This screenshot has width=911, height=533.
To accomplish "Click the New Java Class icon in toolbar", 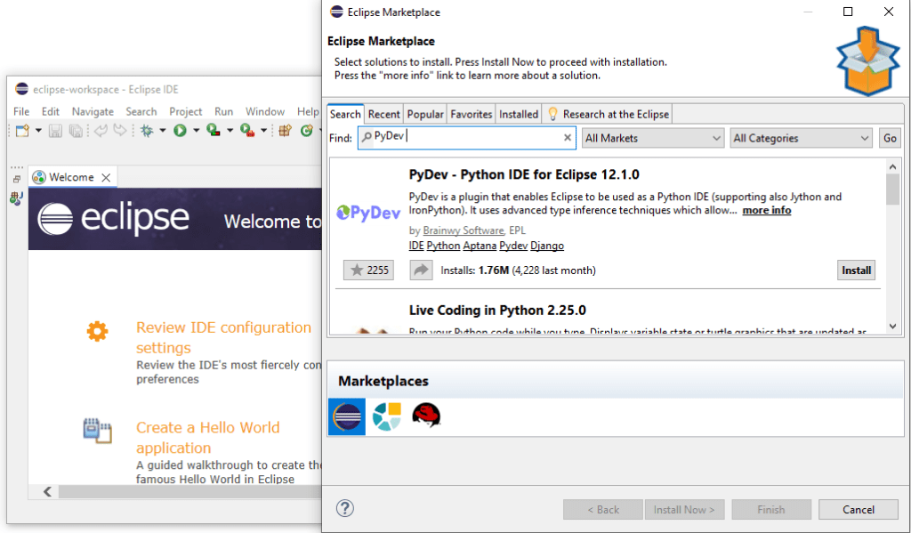I will coord(307,131).
